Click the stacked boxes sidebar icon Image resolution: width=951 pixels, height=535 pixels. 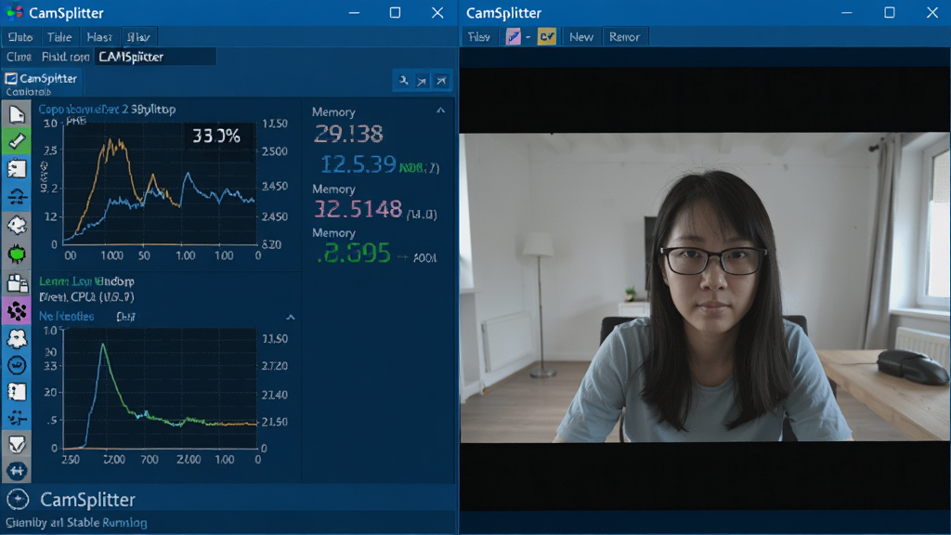pyautogui.click(x=17, y=282)
